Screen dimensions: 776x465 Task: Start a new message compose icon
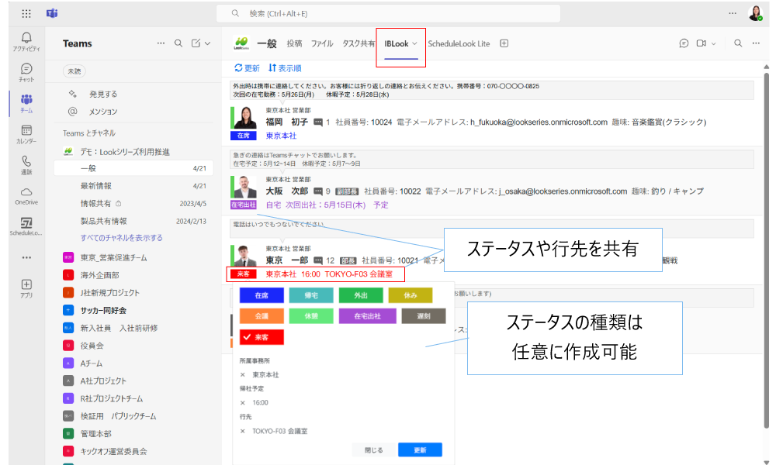click(196, 43)
